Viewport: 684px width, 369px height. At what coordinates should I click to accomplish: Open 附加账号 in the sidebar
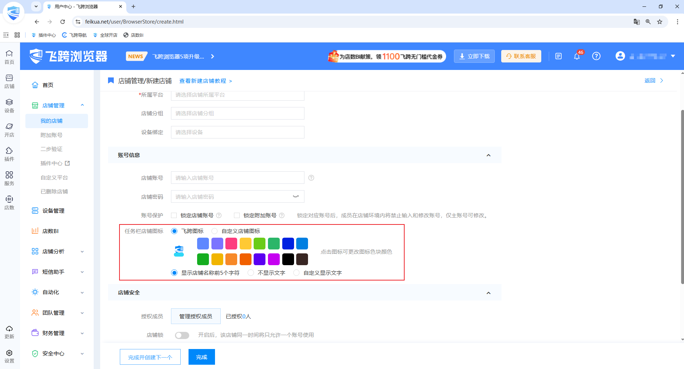52,135
